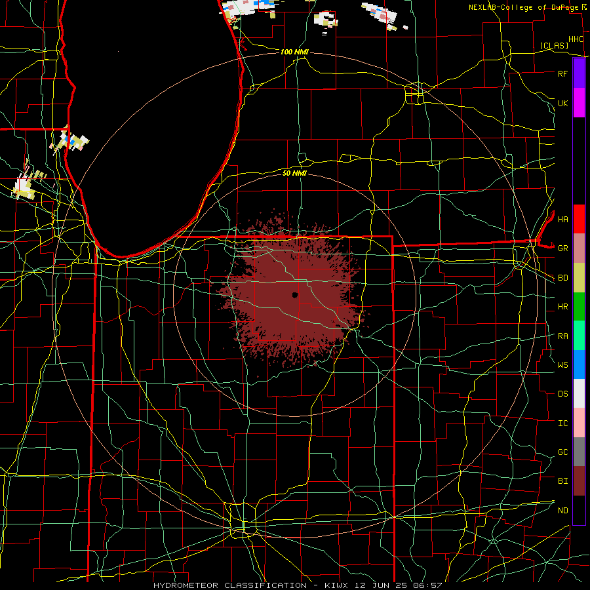The width and height of the screenshot is (590, 590).
Task: Click the white DS legend swatch
Action: [x=579, y=393]
